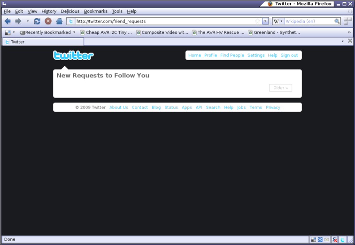The height and width of the screenshot is (245, 355).
Task: Show more bookmarks toolbar items chevron
Action: [349, 32]
